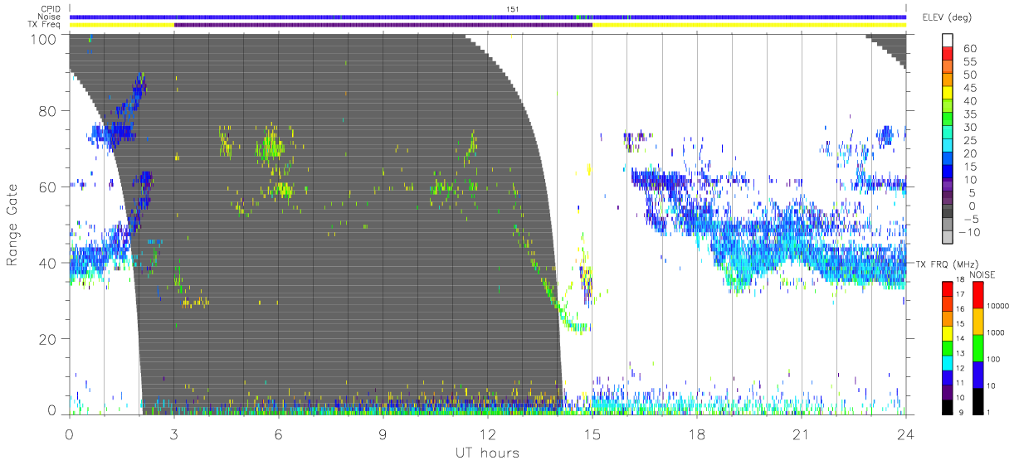This screenshot has width=1019, height=470.
Task: Click the 100 tick label on the Range Gate axis
Action: (x=46, y=39)
